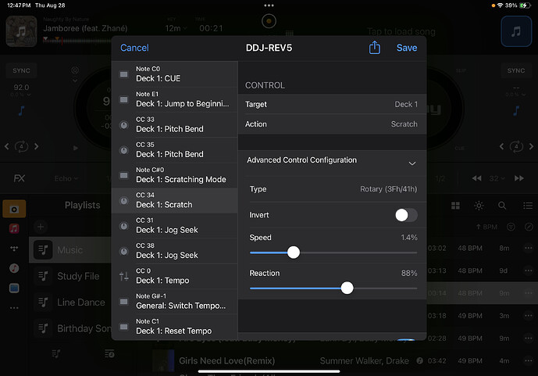Screen dimensions: 538x376
Task: Select CC 35 Deck 1: Pitch Bend row
Action: coord(175,150)
